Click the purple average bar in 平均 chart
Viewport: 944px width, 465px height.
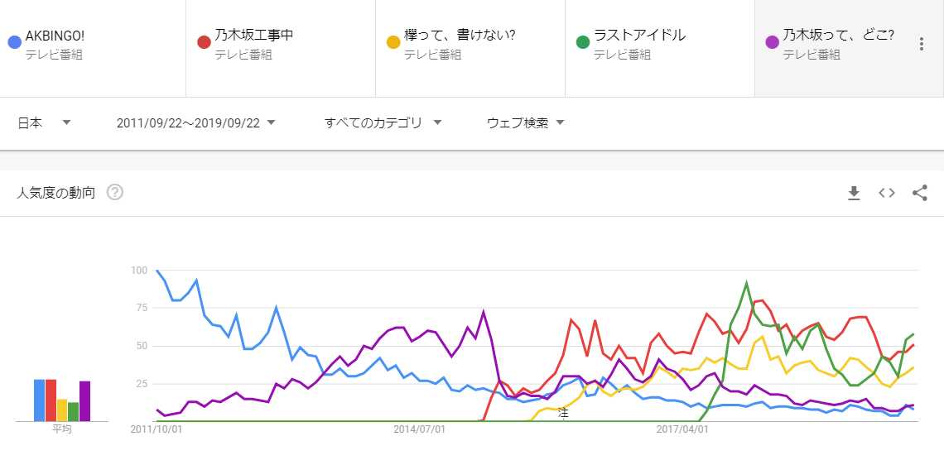[x=84, y=401]
